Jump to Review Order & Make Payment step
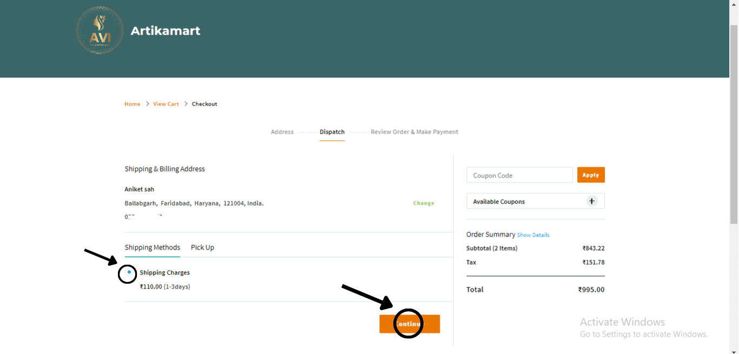 (x=414, y=132)
